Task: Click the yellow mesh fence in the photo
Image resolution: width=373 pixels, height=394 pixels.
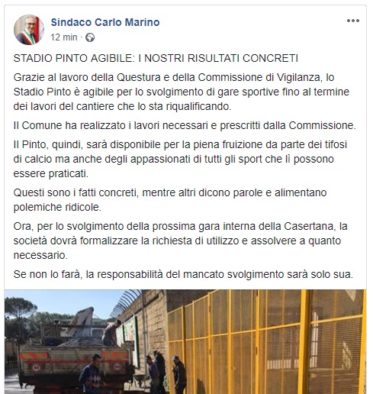Action: (x=266, y=342)
